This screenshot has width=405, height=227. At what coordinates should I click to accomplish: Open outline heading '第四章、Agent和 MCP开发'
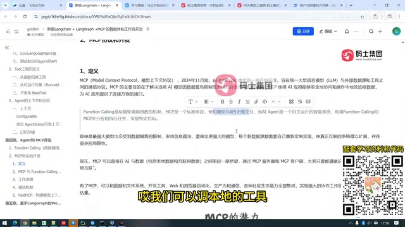tap(28, 140)
